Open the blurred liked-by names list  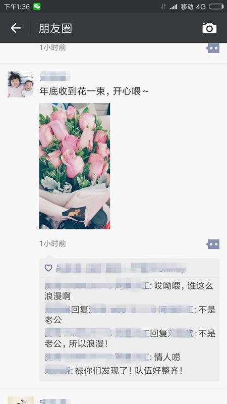click(x=121, y=268)
